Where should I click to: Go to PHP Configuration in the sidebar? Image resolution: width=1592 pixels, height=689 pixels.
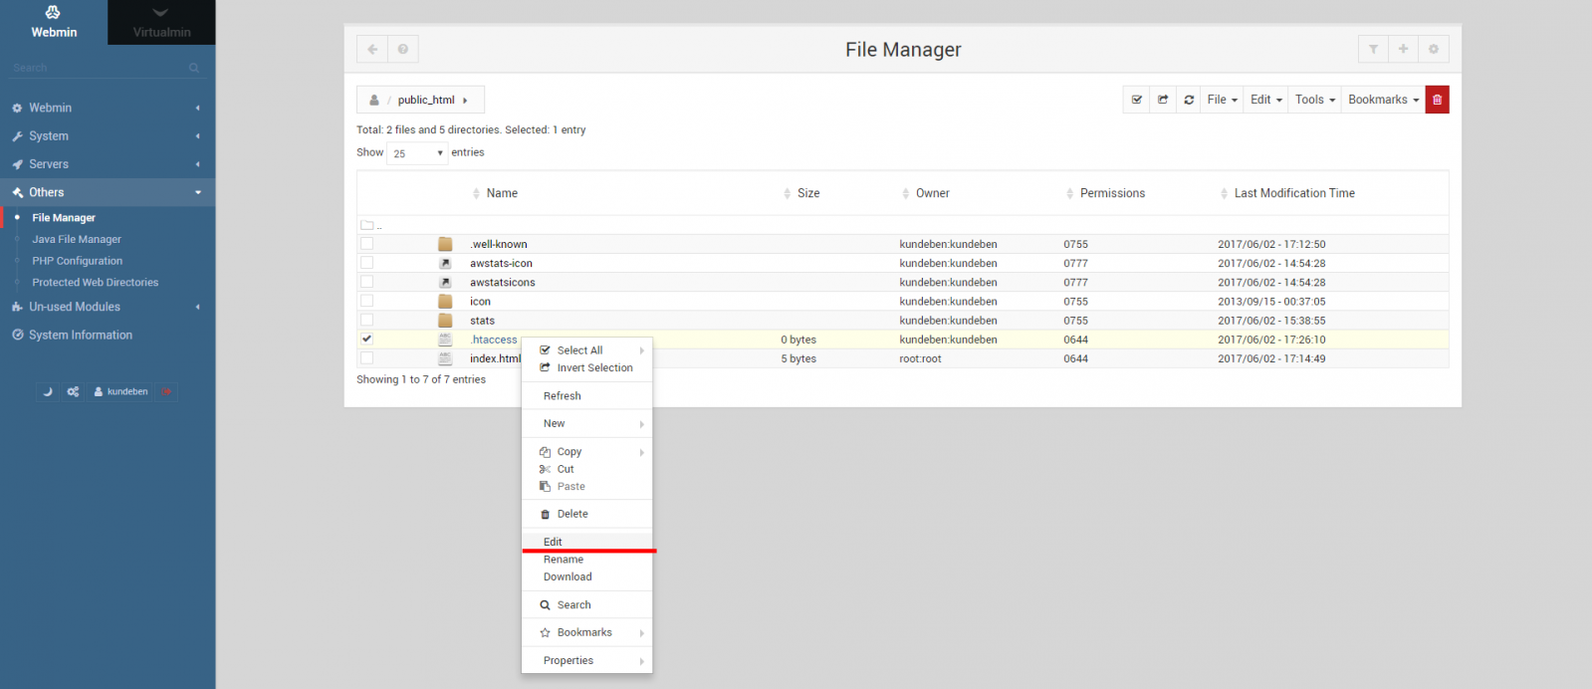[77, 261]
